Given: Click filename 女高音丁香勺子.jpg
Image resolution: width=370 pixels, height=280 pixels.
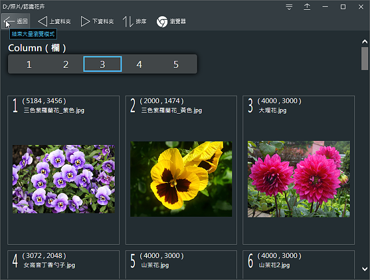Looking at the screenshot, I should coord(49,265).
